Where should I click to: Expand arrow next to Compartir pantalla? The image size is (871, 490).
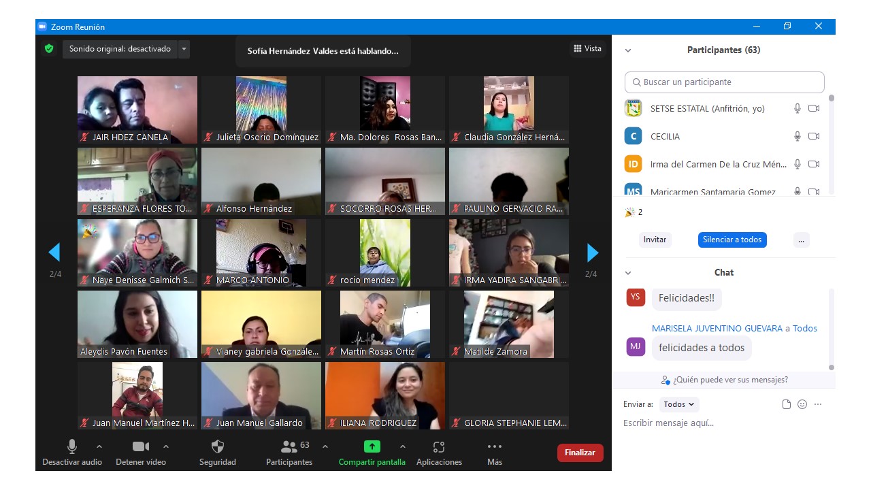tap(403, 446)
